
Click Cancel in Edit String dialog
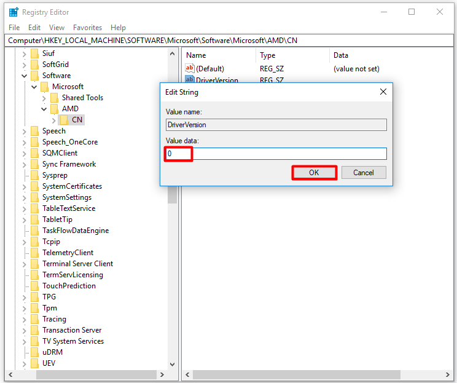(x=364, y=173)
